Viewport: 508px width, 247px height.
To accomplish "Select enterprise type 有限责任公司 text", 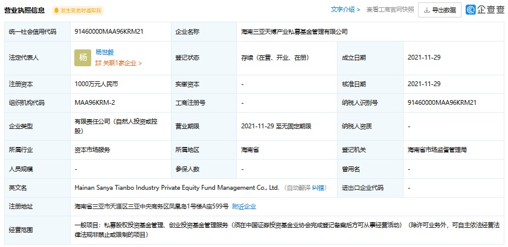I will (115, 126).
